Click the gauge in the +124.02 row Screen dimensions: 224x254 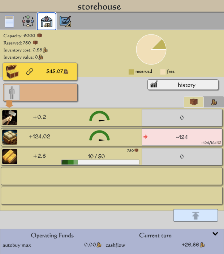99,136
